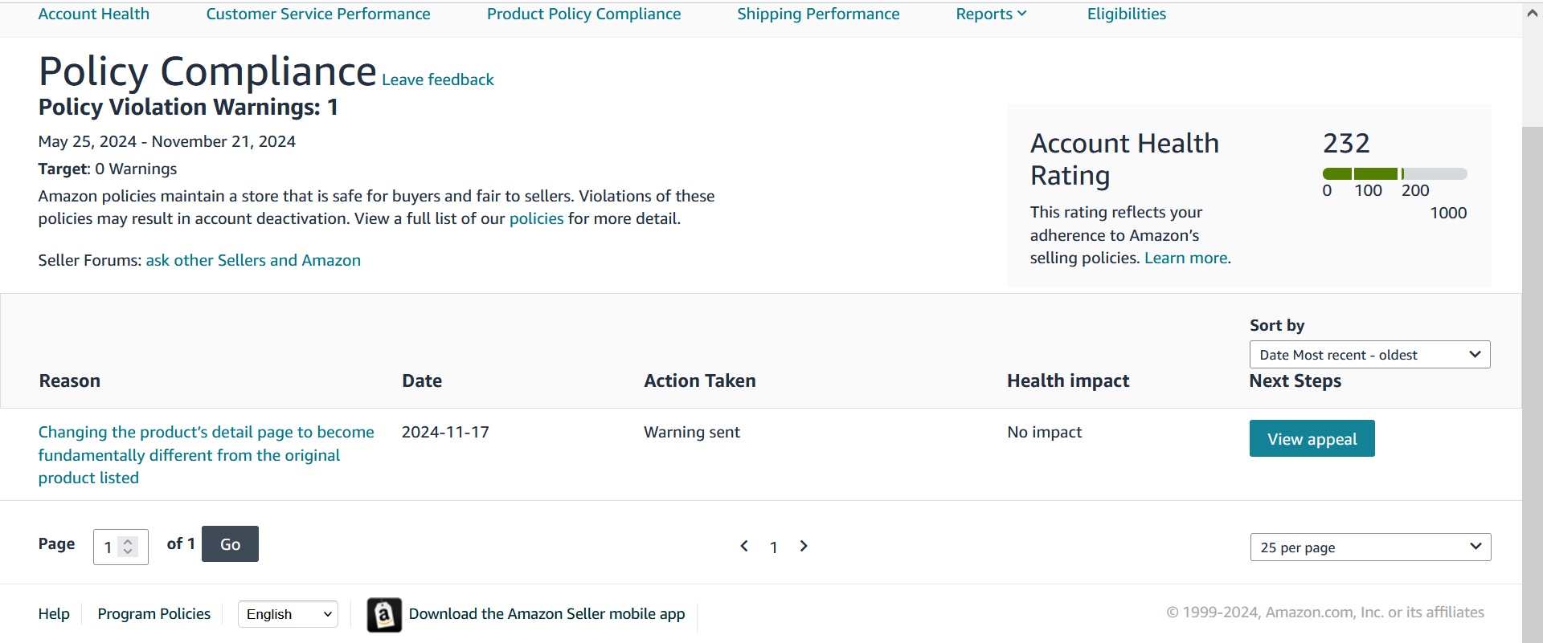The height and width of the screenshot is (643, 1543).
Task: Click the Action Taken column header
Action: 700,381
